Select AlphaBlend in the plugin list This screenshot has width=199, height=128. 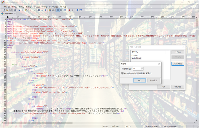(136, 58)
